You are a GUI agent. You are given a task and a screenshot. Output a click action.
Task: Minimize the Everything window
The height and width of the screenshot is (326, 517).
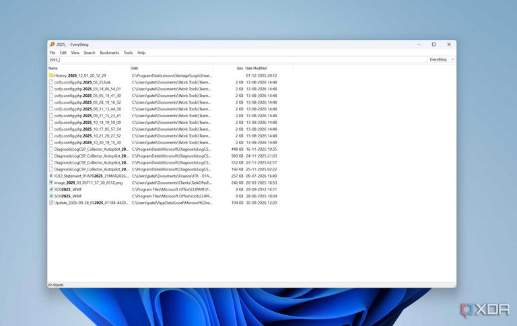pyautogui.click(x=419, y=44)
